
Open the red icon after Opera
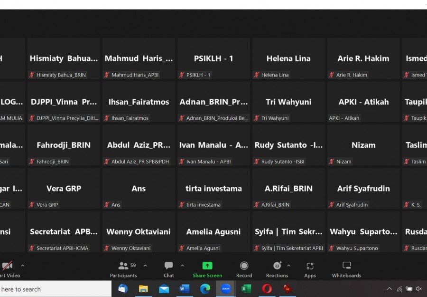[288, 288]
